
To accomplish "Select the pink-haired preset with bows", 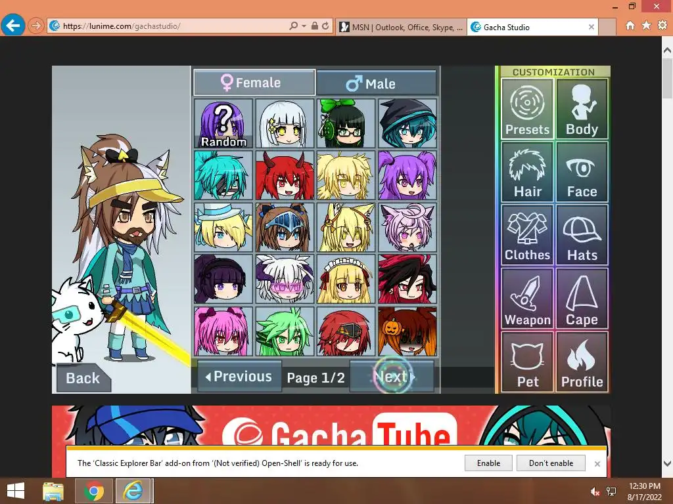I will pyautogui.click(x=223, y=331).
